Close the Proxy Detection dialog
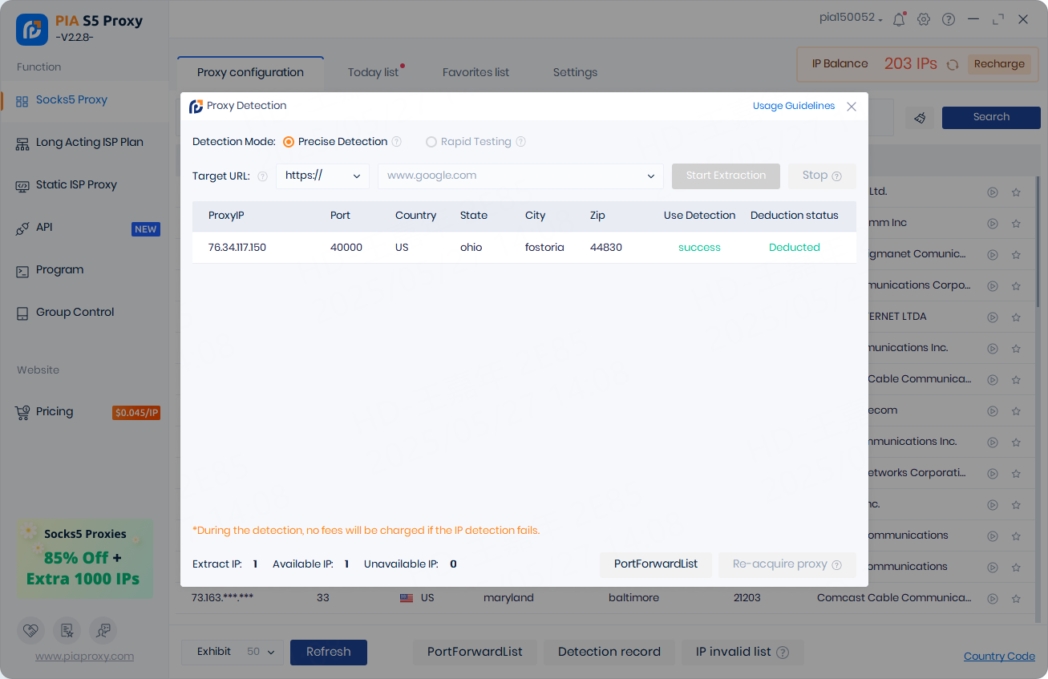 click(x=852, y=107)
